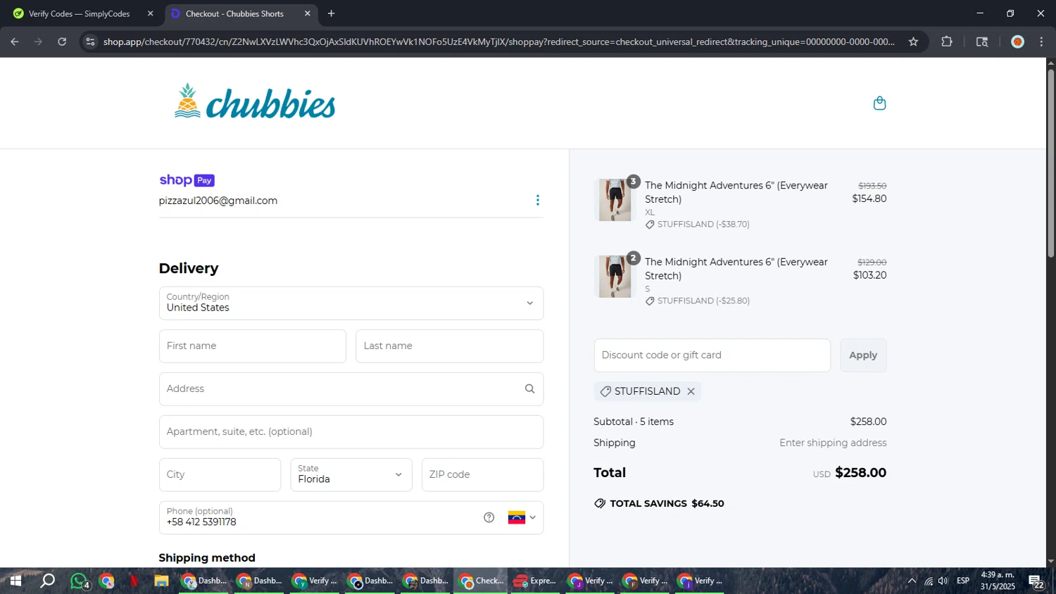
Task: Remove the STUFFISLAND discount code
Action: [691, 391]
